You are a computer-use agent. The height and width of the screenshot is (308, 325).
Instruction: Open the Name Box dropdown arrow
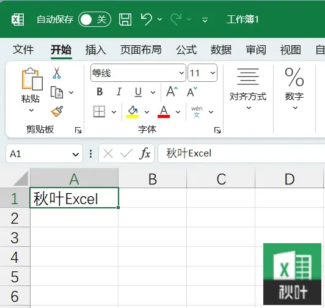point(76,155)
